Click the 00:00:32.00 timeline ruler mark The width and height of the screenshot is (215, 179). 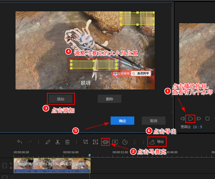[120, 152]
